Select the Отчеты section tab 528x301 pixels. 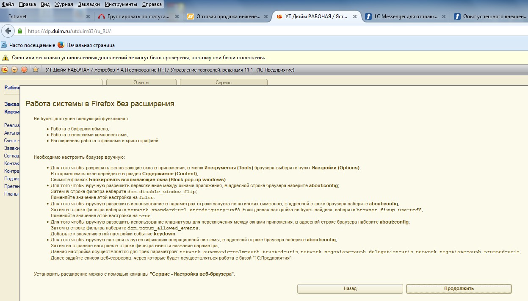click(141, 83)
